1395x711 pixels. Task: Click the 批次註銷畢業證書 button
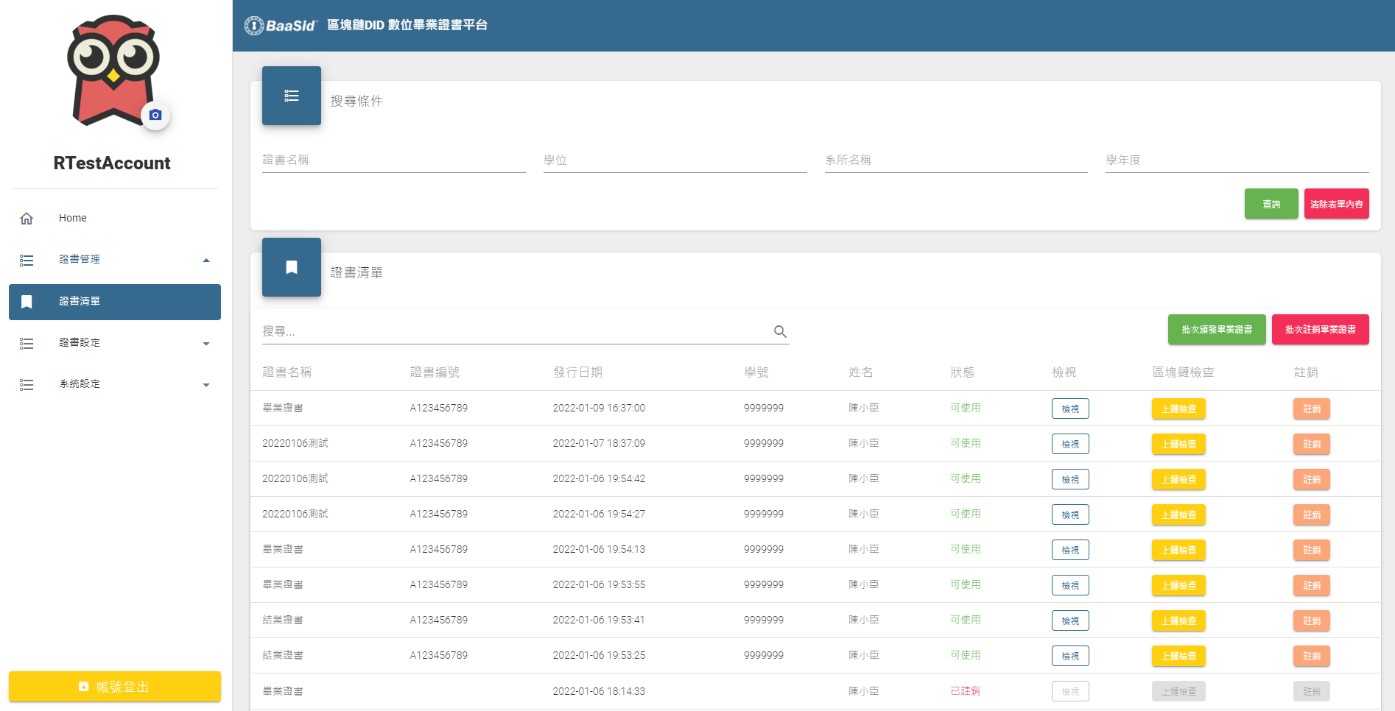(x=1320, y=330)
